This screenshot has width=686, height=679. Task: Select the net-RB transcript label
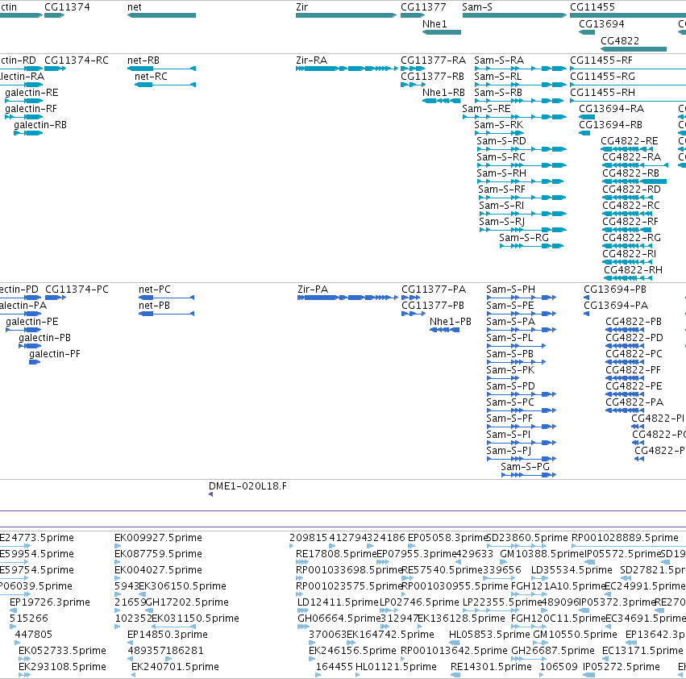coord(143,60)
